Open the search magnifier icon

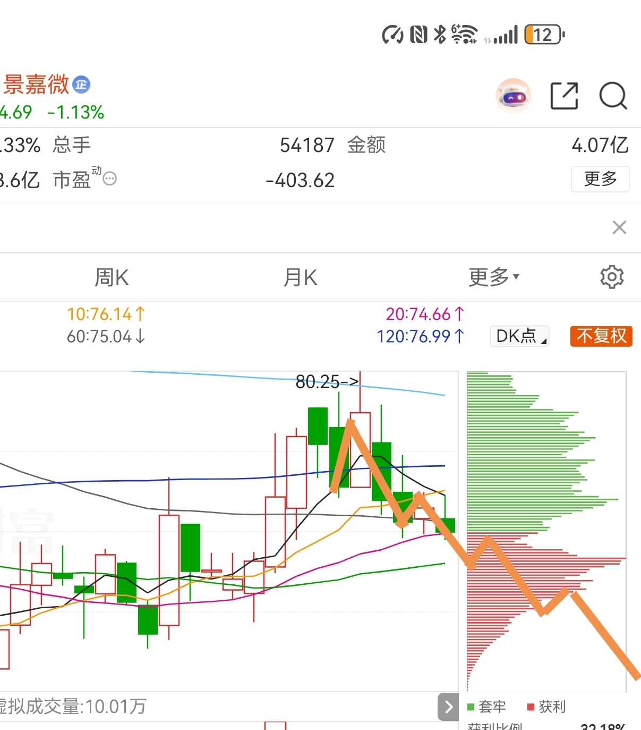(x=613, y=96)
